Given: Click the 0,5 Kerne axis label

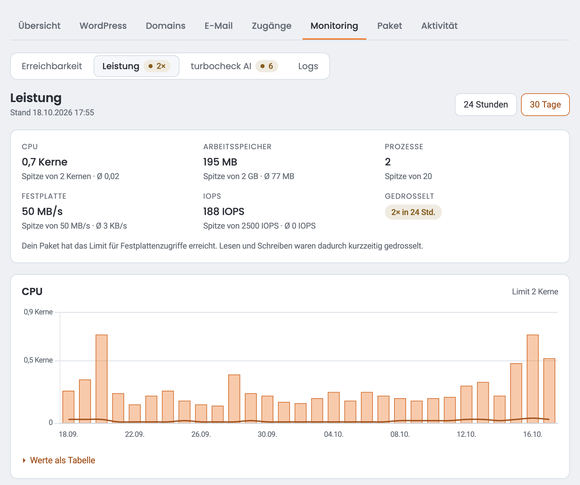Looking at the screenshot, I should pos(38,360).
